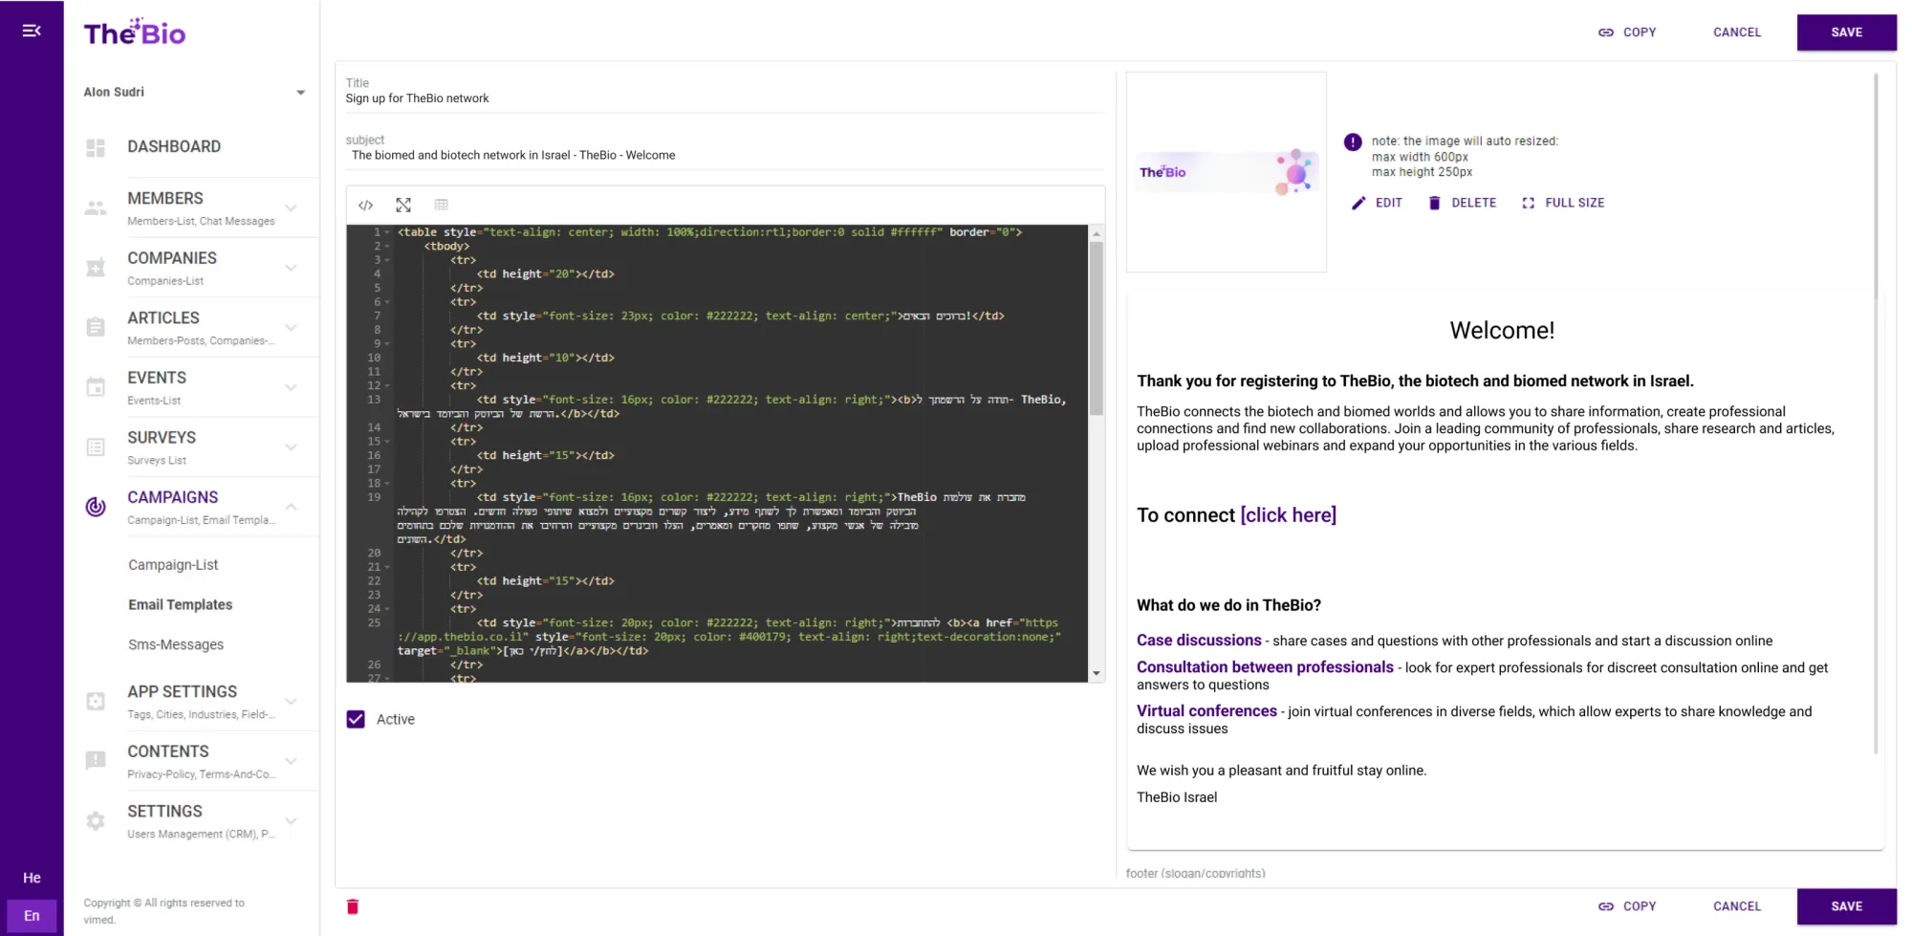Click the trash Delete image button

pyautogui.click(x=1462, y=203)
